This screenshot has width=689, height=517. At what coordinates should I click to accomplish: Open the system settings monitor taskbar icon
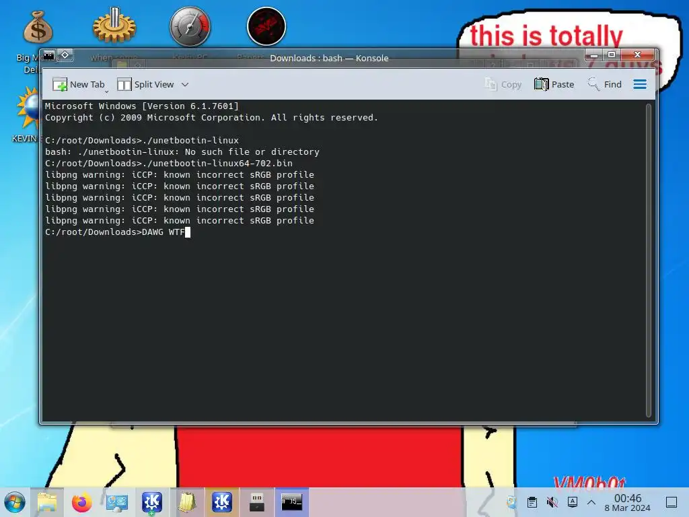click(117, 502)
